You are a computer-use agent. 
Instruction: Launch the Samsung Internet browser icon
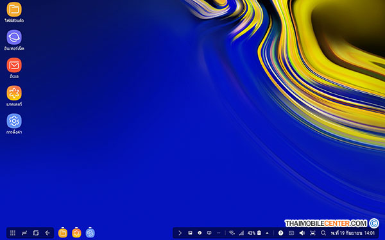[14, 37]
